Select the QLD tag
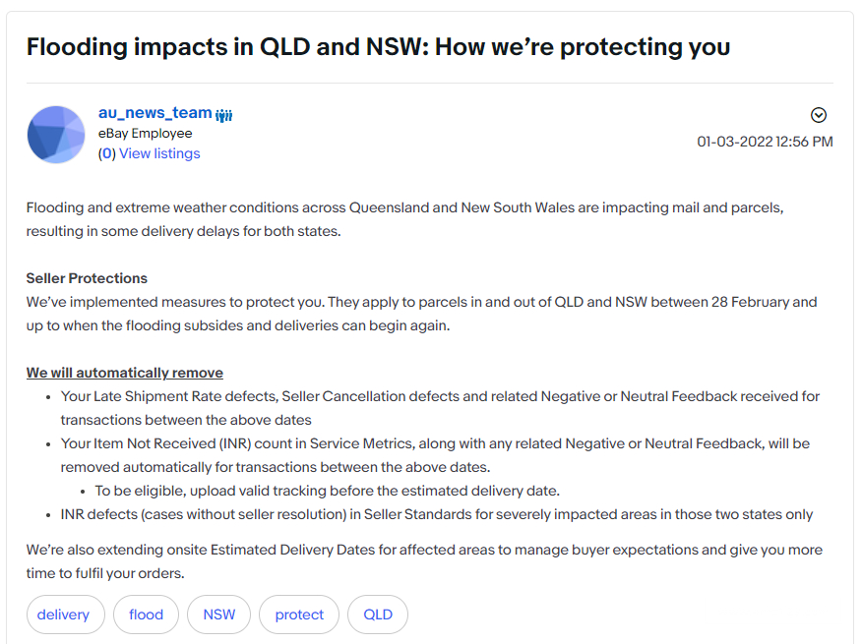Image resolution: width=862 pixels, height=644 pixels. click(378, 615)
